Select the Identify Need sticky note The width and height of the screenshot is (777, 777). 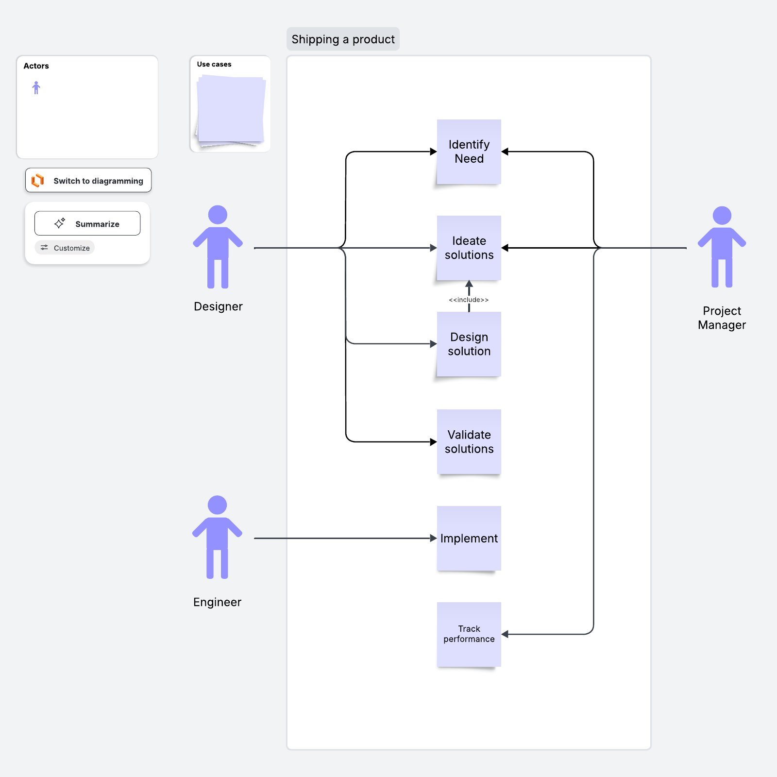[x=468, y=151]
